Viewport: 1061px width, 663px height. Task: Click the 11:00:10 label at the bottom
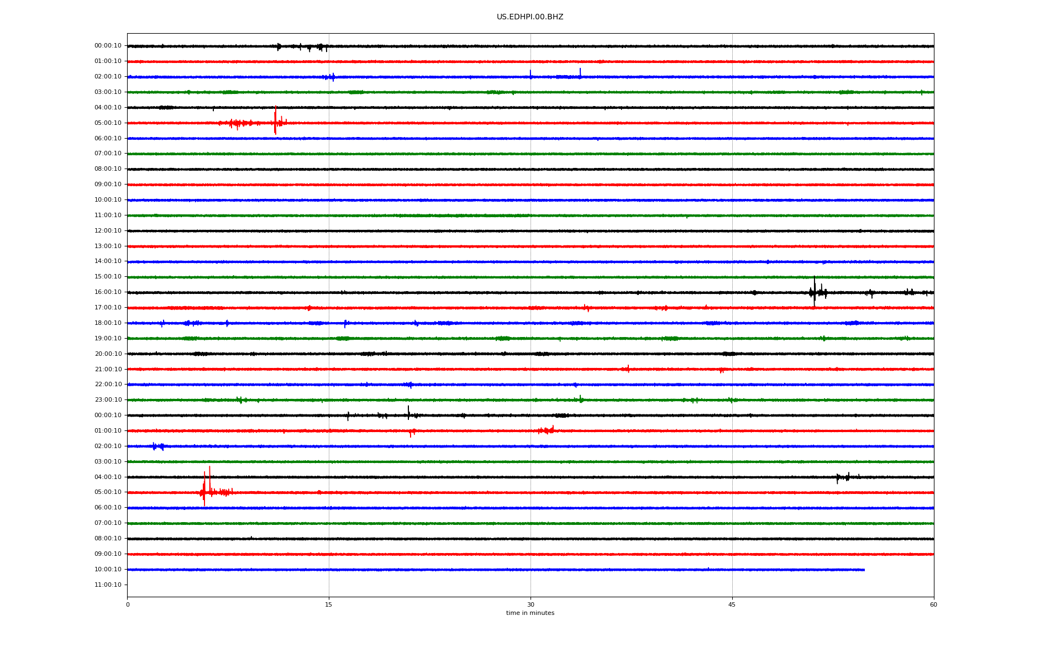(108, 585)
